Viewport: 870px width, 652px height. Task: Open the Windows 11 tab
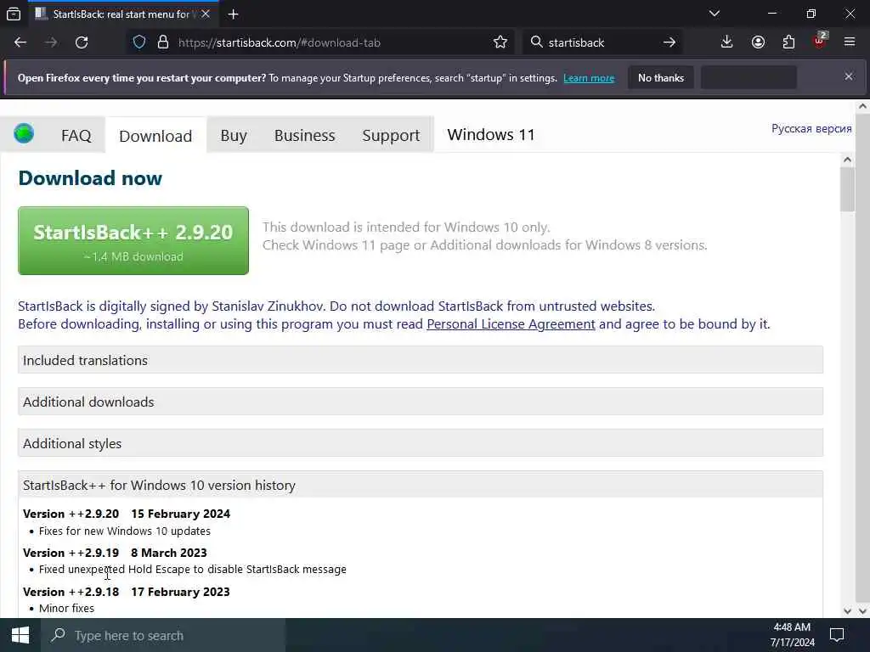[491, 135]
